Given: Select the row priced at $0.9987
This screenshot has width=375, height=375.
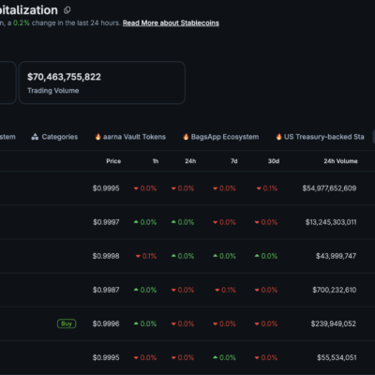Looking at the screenshot, I should (x=187, y=290).
